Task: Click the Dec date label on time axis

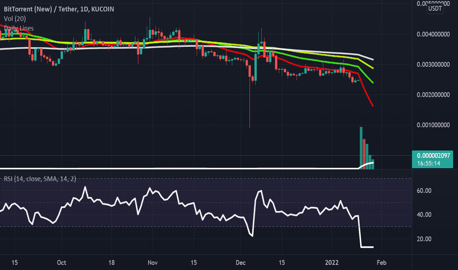Action: pos(240,263)
